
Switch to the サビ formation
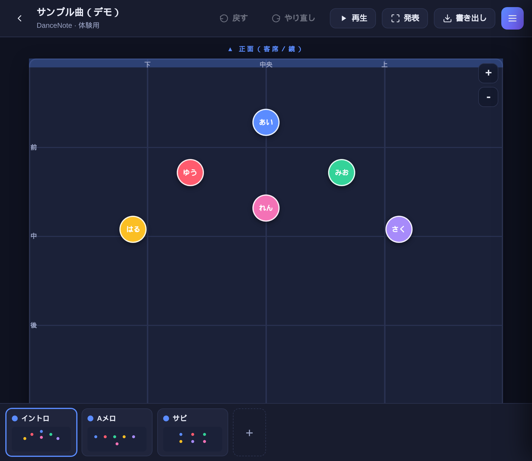tap(193, 432)
